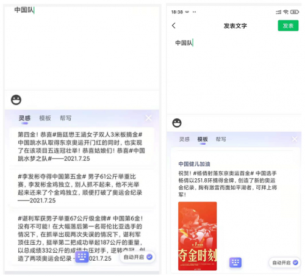Open the purple keyboard icon in right panel
305x276 pixels.
coord(235,263)
